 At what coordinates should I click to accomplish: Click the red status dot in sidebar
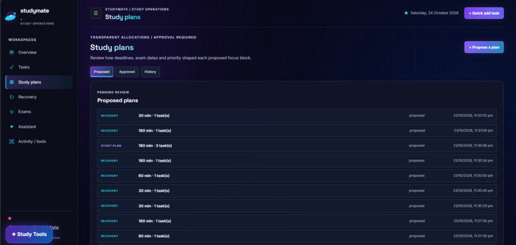coord(10,218)
